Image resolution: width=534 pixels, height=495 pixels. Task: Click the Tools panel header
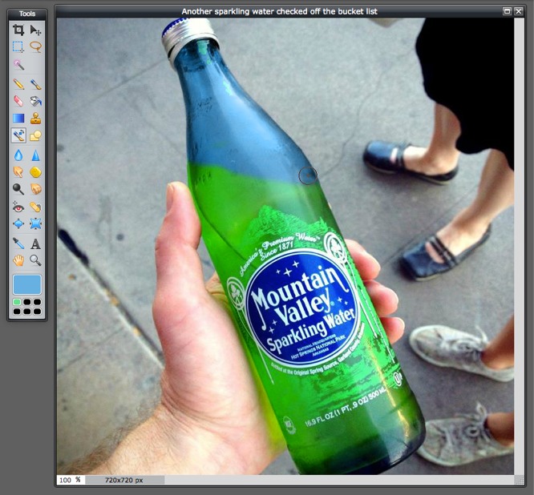(27, 14)
